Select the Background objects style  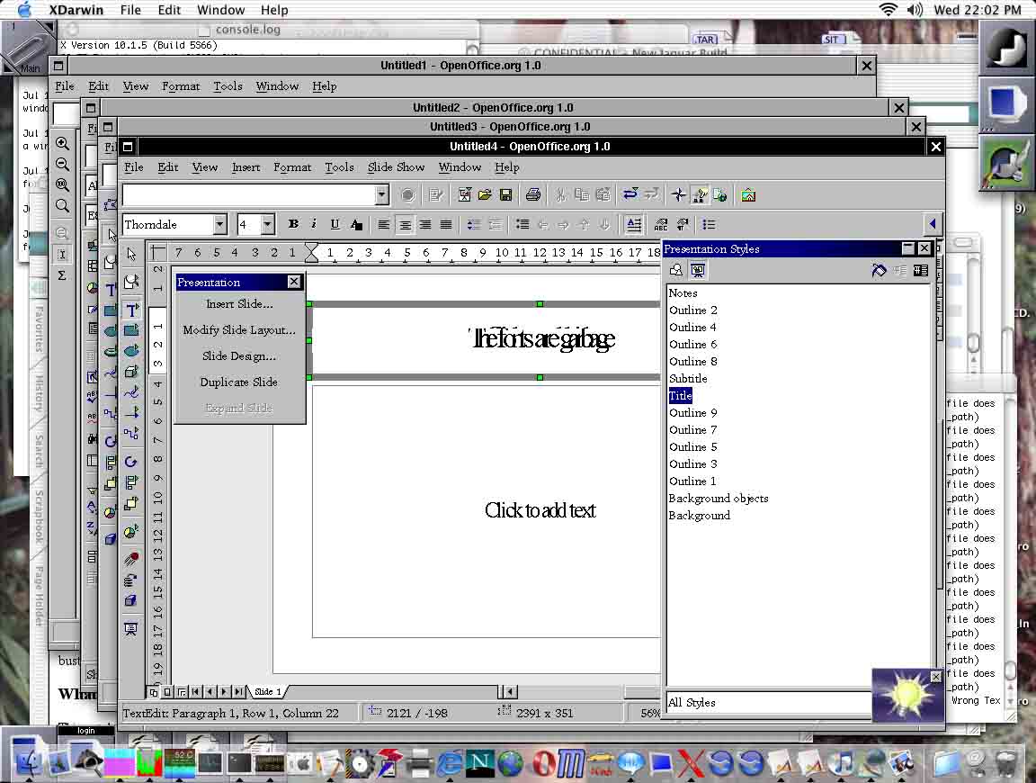click(x=719, y=498)
